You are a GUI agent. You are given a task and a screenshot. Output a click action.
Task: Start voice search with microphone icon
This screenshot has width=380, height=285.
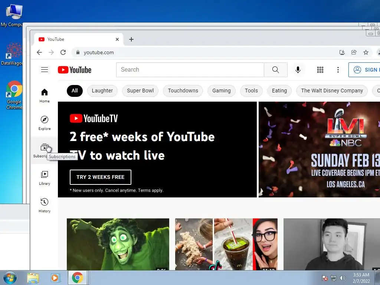coord(298,70)
